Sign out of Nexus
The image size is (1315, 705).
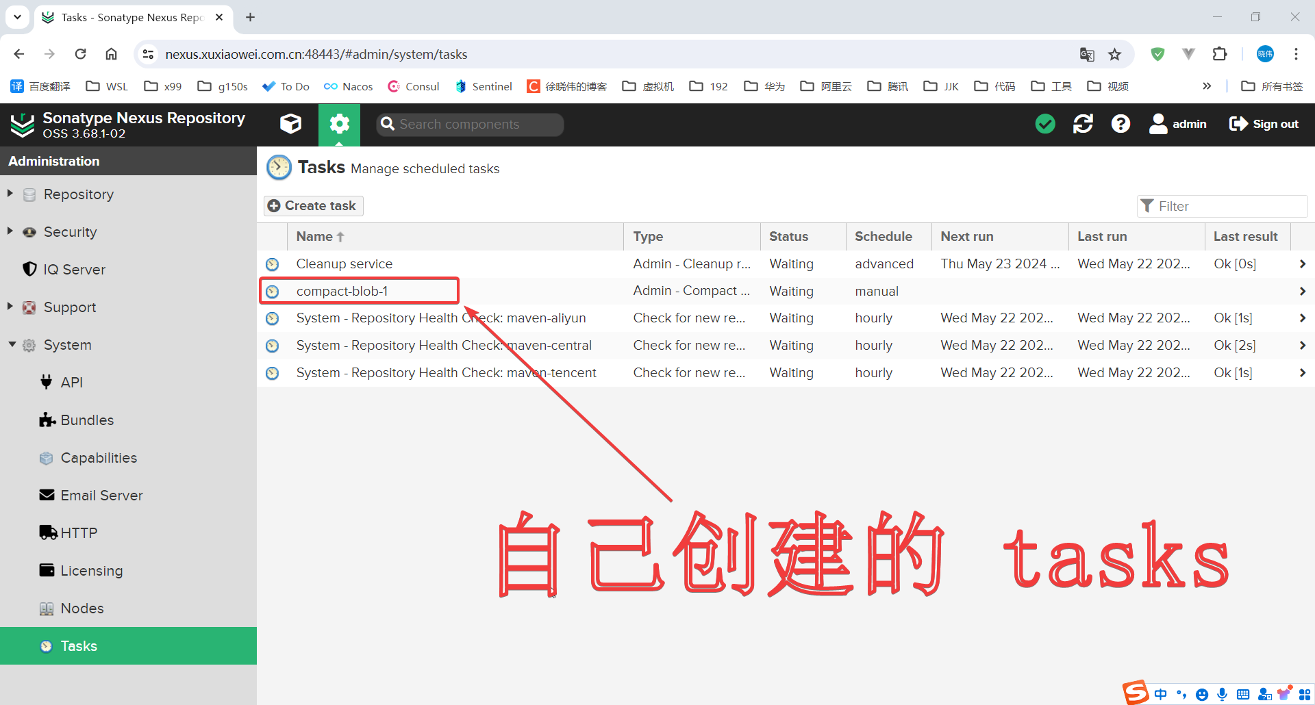[1264, 124]
